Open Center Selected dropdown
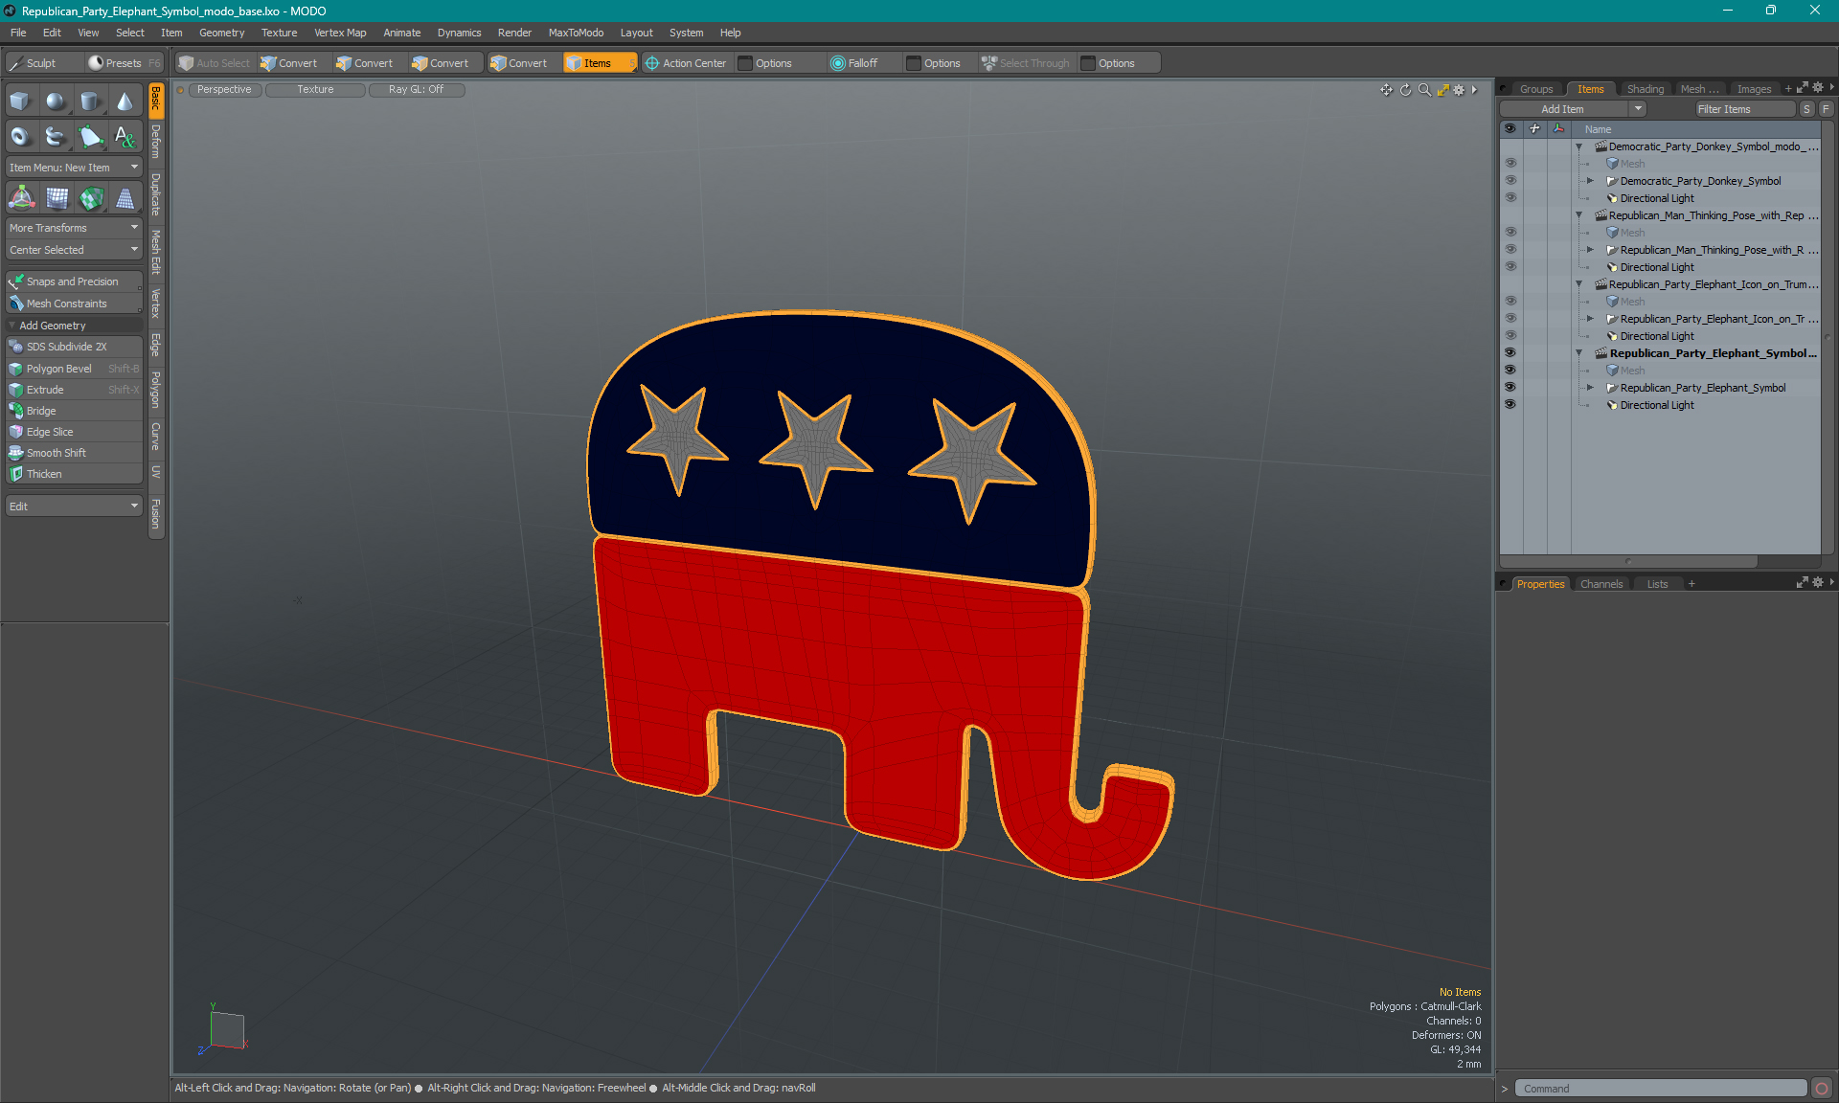 pos(74,250)
